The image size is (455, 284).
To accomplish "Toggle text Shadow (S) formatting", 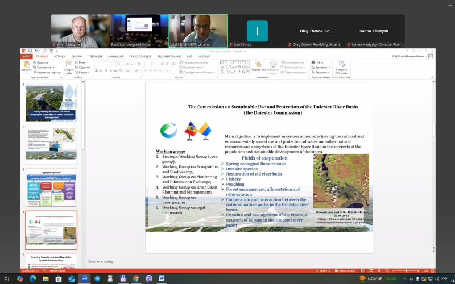I will click(111, 70).
